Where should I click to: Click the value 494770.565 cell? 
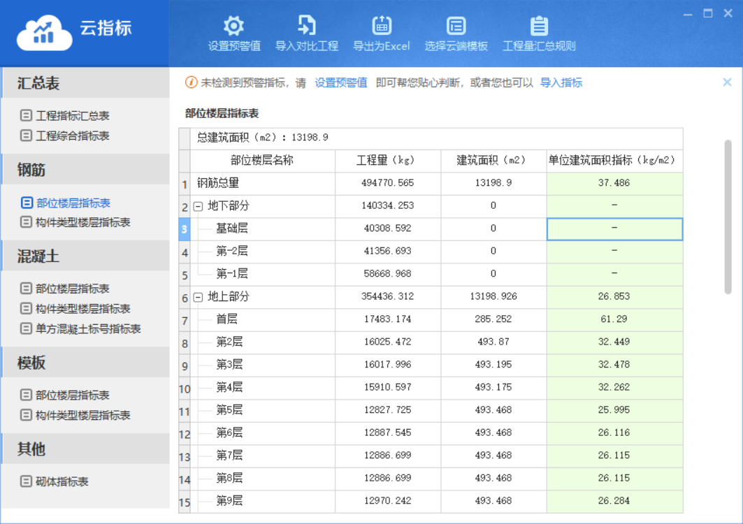click(388, 183)
